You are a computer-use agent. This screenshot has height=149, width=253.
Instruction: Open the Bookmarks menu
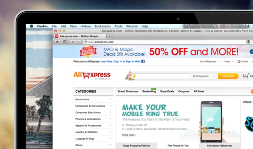(103, 26)
